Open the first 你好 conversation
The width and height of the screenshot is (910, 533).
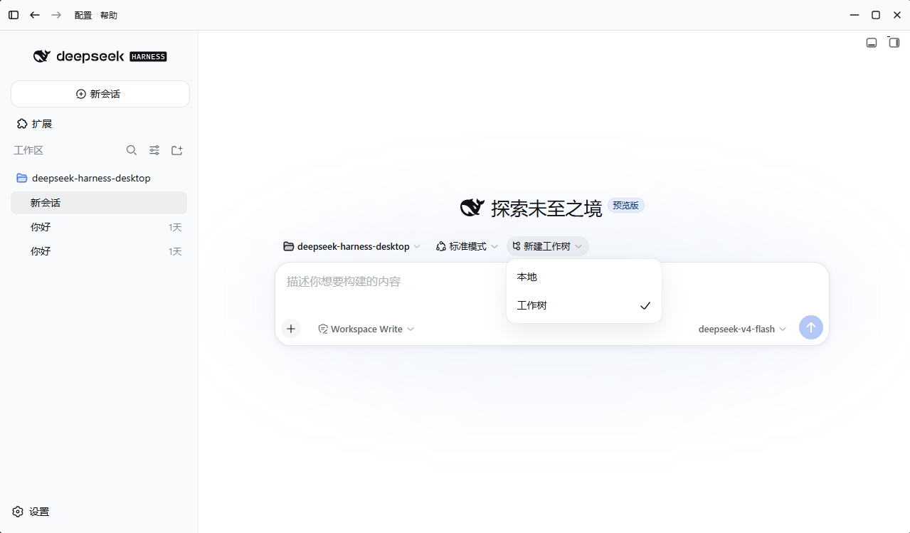point(99,227)
